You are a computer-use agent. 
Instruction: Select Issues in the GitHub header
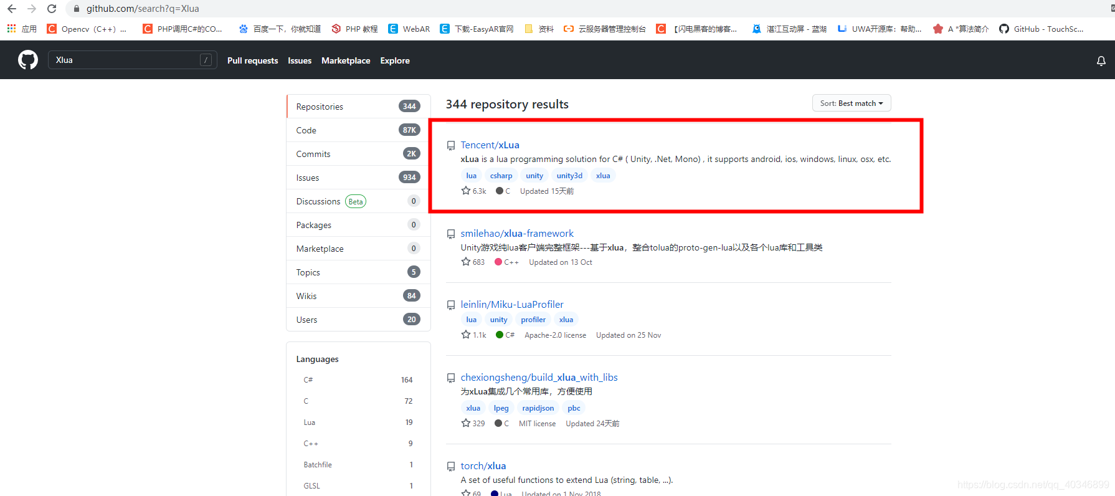(x=300, y=60)
